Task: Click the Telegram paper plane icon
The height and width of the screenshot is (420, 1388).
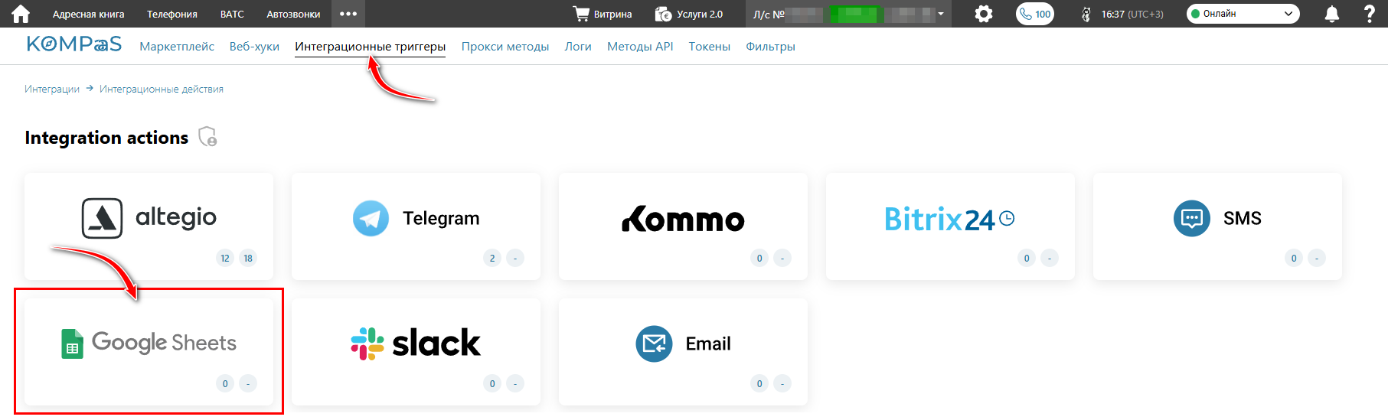Action: (x=371, y=218)
